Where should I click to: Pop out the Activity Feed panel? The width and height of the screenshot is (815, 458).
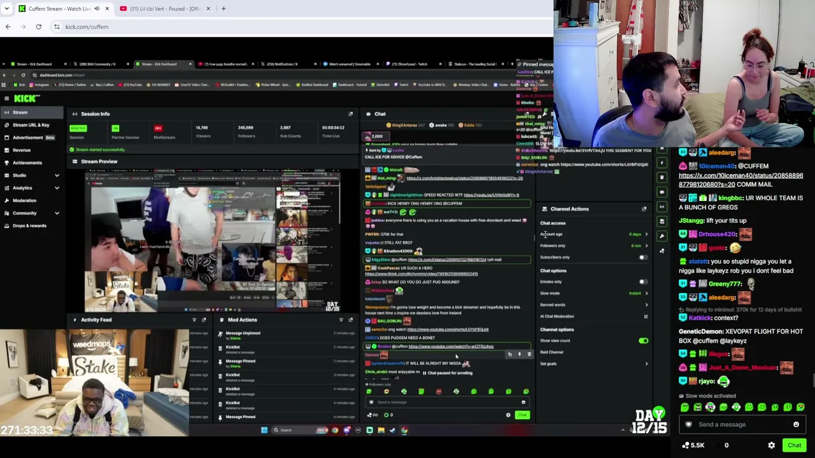204,320
